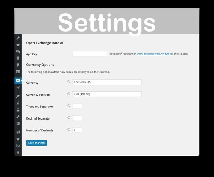This screenshot has height=177, width=214.
Task: Click the table-layout icon below the Comments icon
Action: [18, 72]
